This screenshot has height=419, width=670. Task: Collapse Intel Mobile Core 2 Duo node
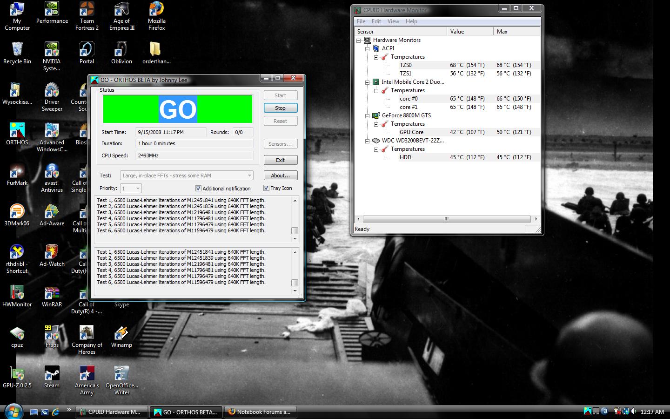367,82
